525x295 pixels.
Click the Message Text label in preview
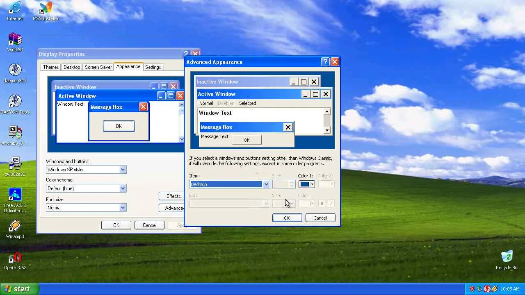click(x=215, y=136)
